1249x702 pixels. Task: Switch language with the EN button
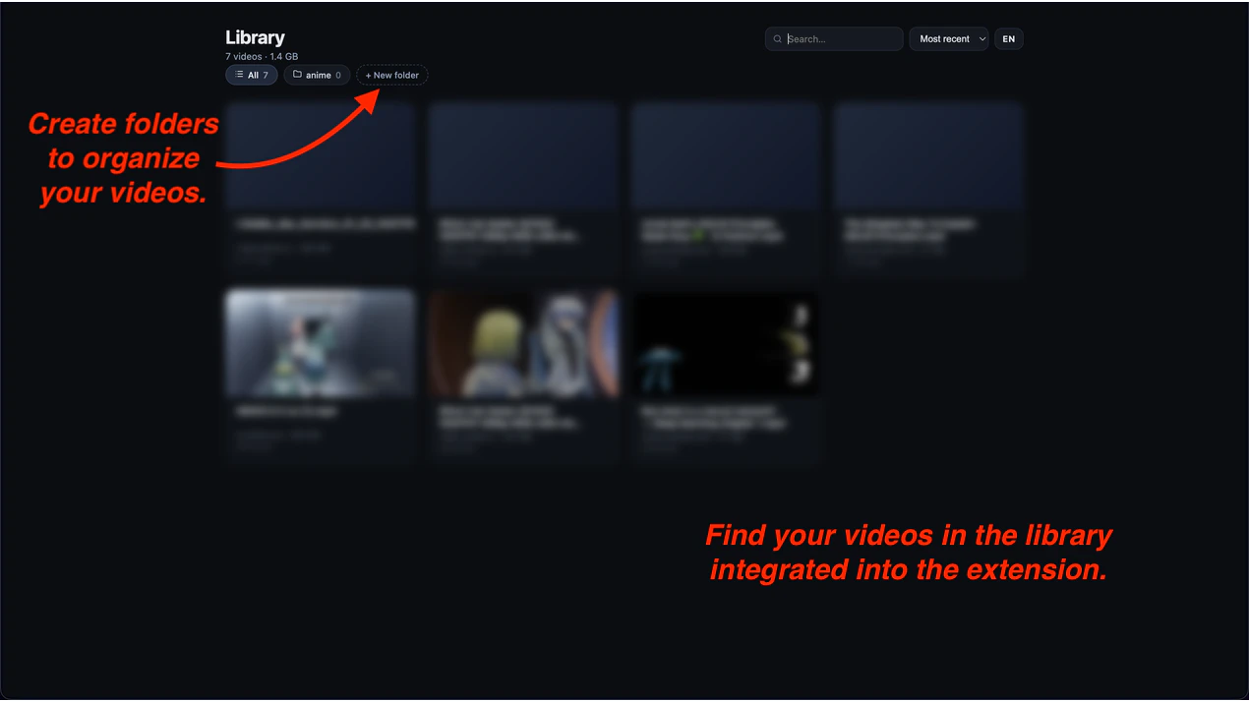click(x=1009, y=39)
